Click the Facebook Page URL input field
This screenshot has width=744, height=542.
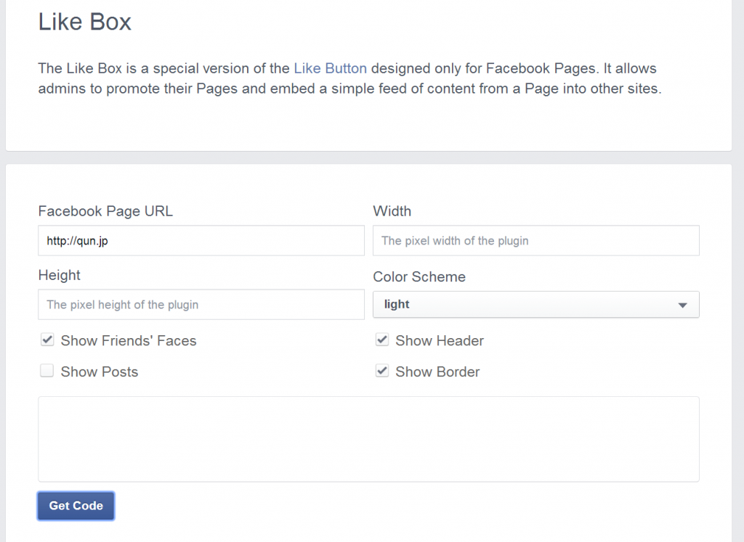[x=201, y=241]
